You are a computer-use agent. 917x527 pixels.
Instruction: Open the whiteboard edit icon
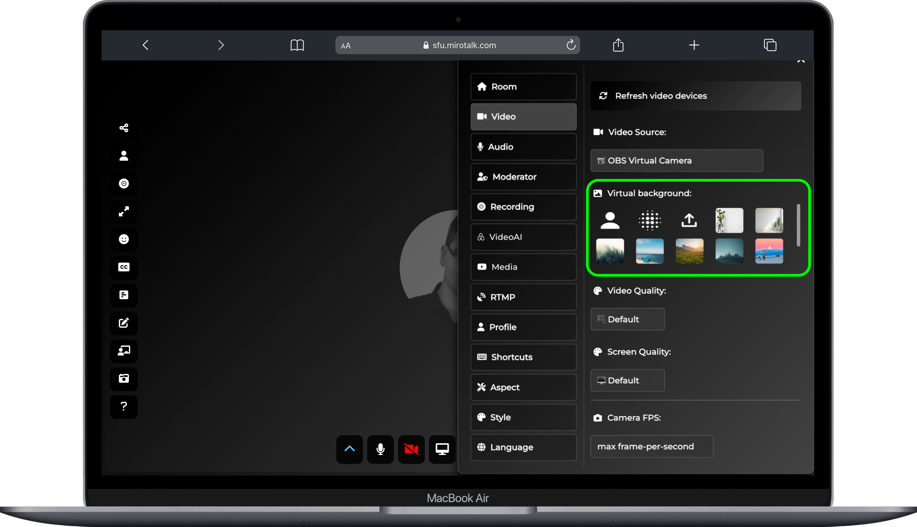(x=124, y=323)
